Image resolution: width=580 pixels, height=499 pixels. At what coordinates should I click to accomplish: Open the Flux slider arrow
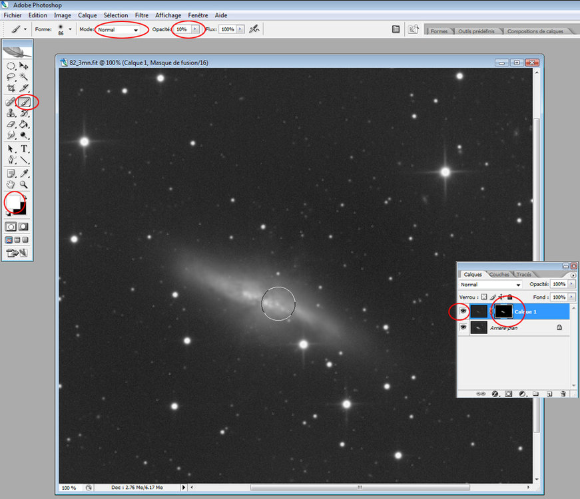coord(240,29)
